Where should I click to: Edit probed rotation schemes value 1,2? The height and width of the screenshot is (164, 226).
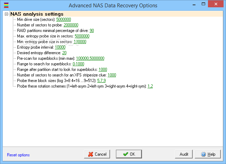[x=150, y=86]
